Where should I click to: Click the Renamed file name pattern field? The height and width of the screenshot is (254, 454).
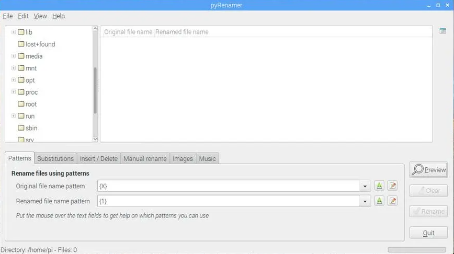[228, 201]
